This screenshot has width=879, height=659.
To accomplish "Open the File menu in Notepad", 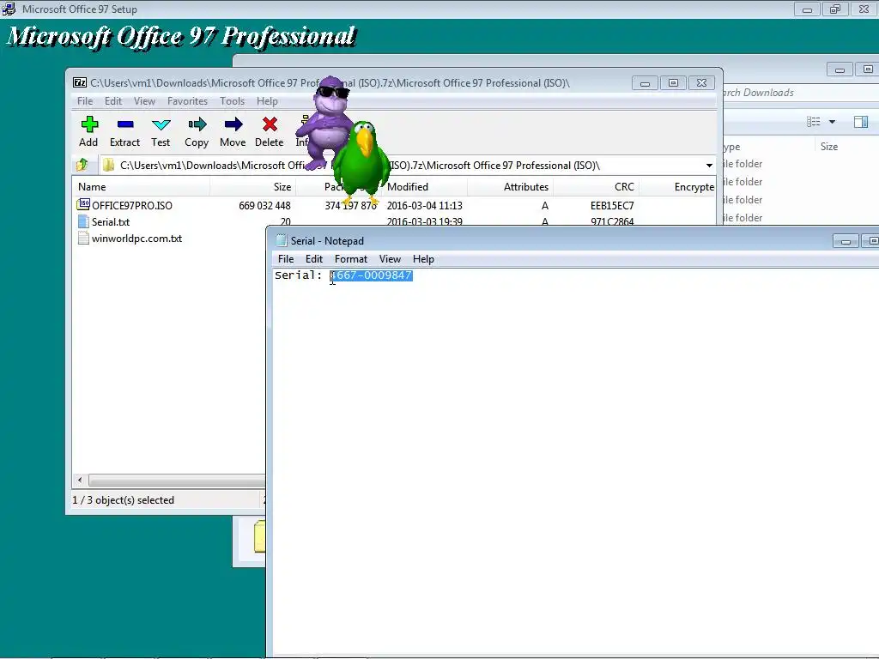I will [286, 259].
